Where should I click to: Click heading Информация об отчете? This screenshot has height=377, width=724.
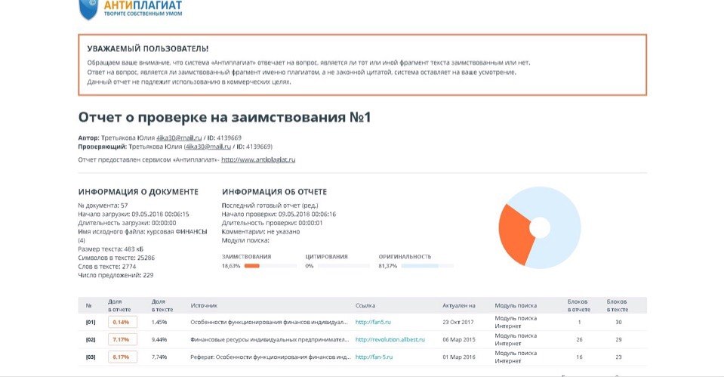[274, 192]
